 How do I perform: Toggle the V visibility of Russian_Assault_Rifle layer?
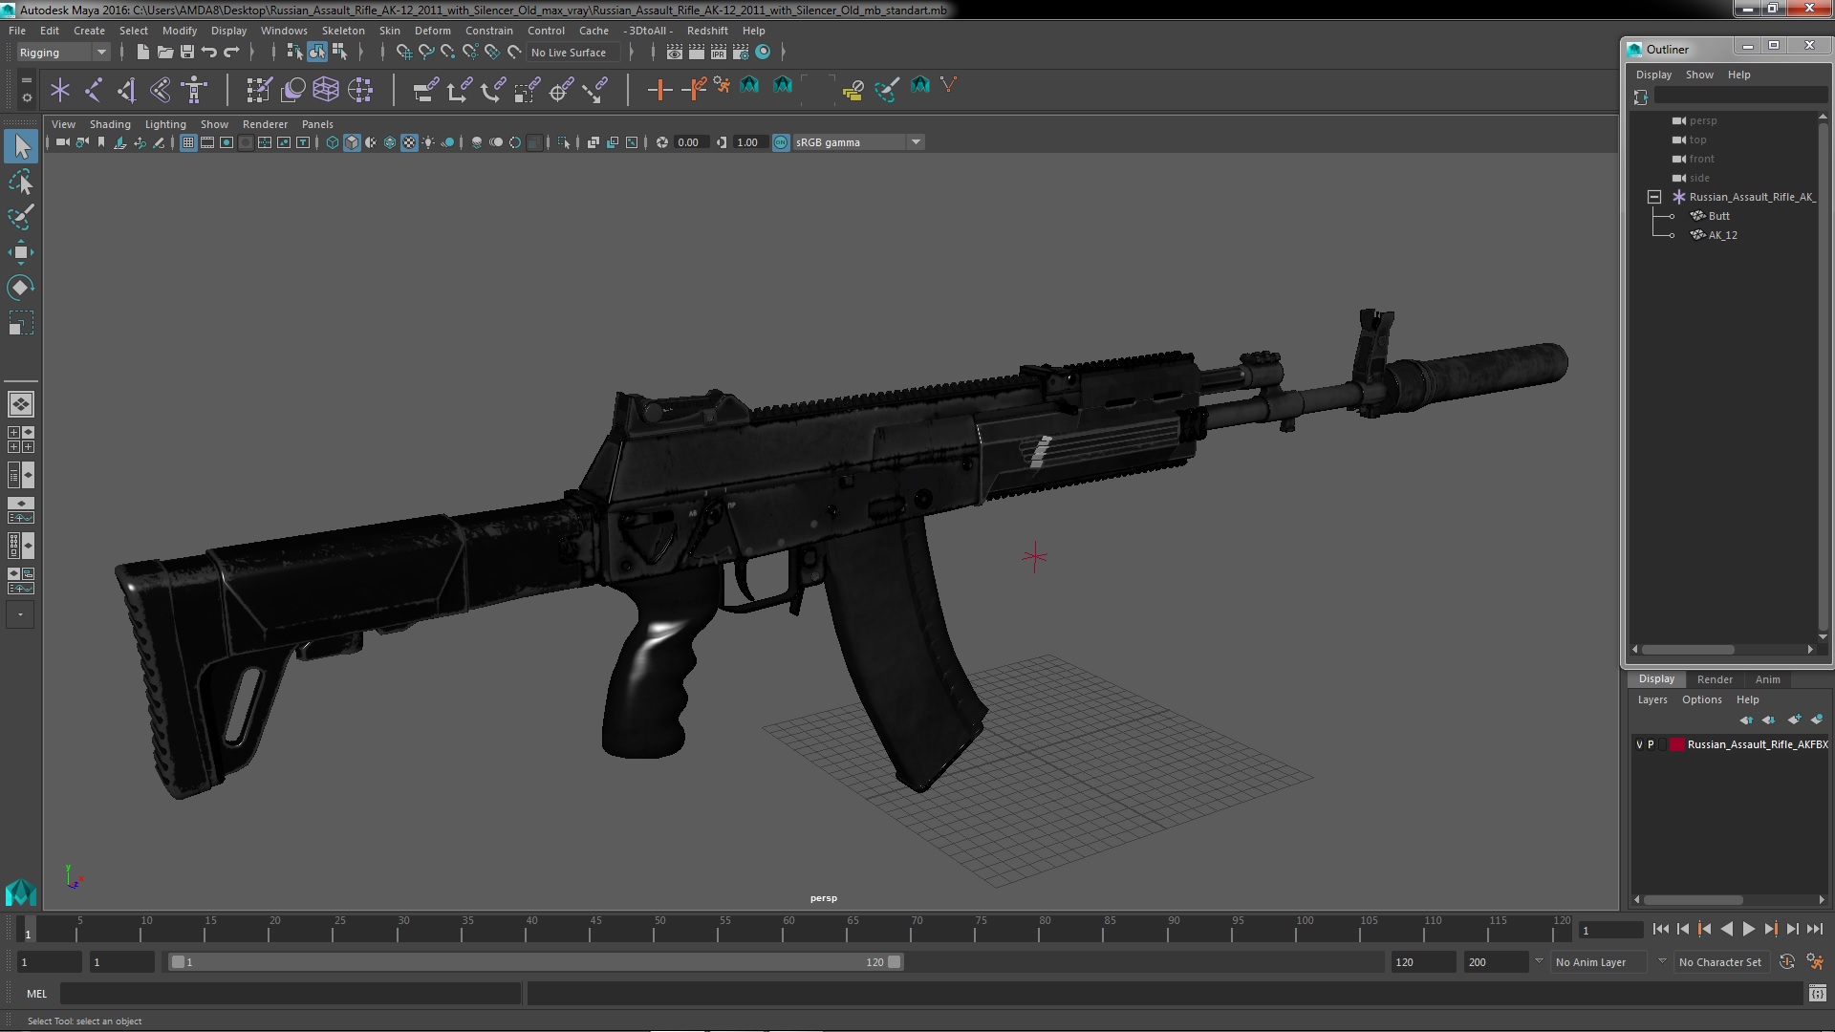point(1639,744)
